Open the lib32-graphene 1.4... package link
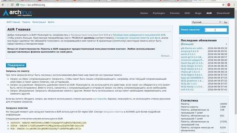237x133 pixels. click(192, 81)
